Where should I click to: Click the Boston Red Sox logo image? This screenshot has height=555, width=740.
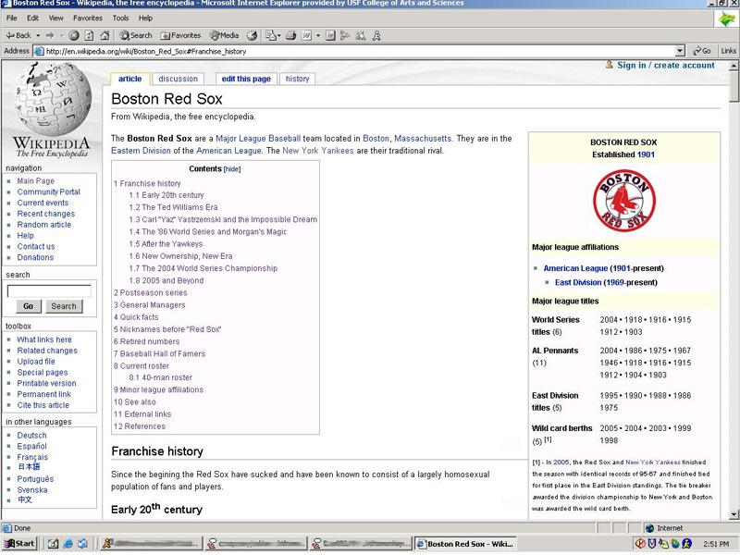(x=623, y=201)
